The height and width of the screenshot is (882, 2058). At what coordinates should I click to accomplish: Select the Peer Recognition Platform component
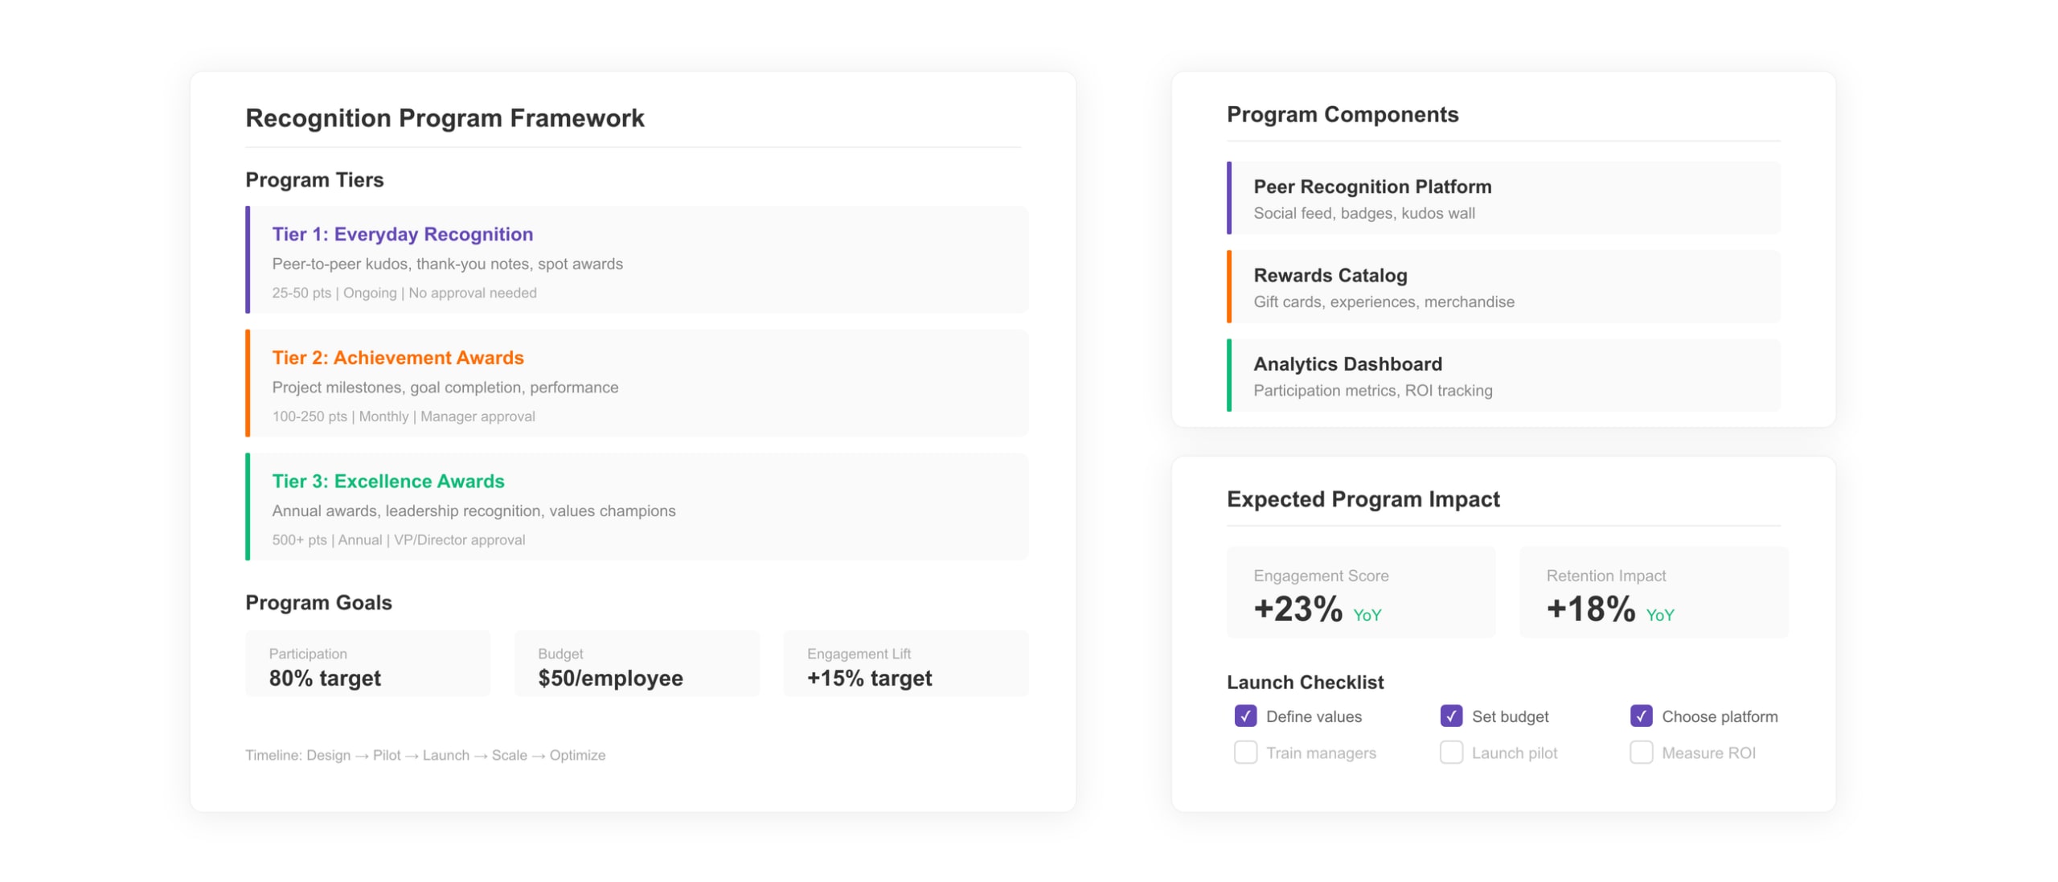1505,197
